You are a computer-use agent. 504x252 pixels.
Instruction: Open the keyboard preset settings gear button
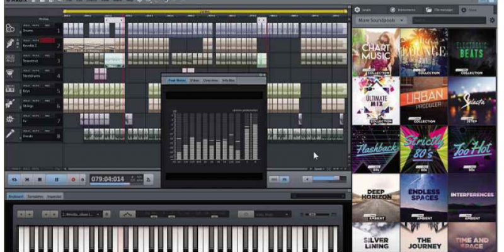pos(106,214)
